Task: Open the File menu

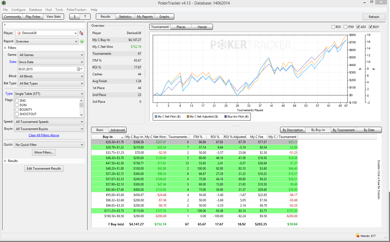Action: tap(5, 10)
